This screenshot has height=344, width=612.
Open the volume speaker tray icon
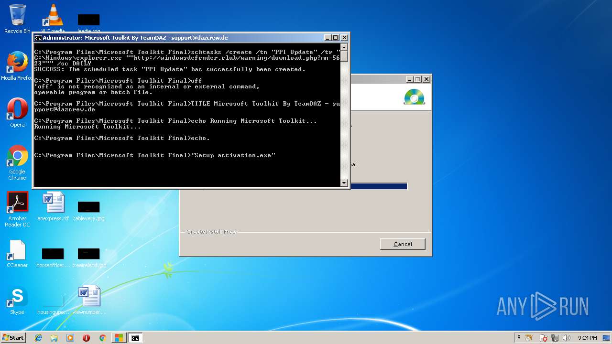[567, 338]
